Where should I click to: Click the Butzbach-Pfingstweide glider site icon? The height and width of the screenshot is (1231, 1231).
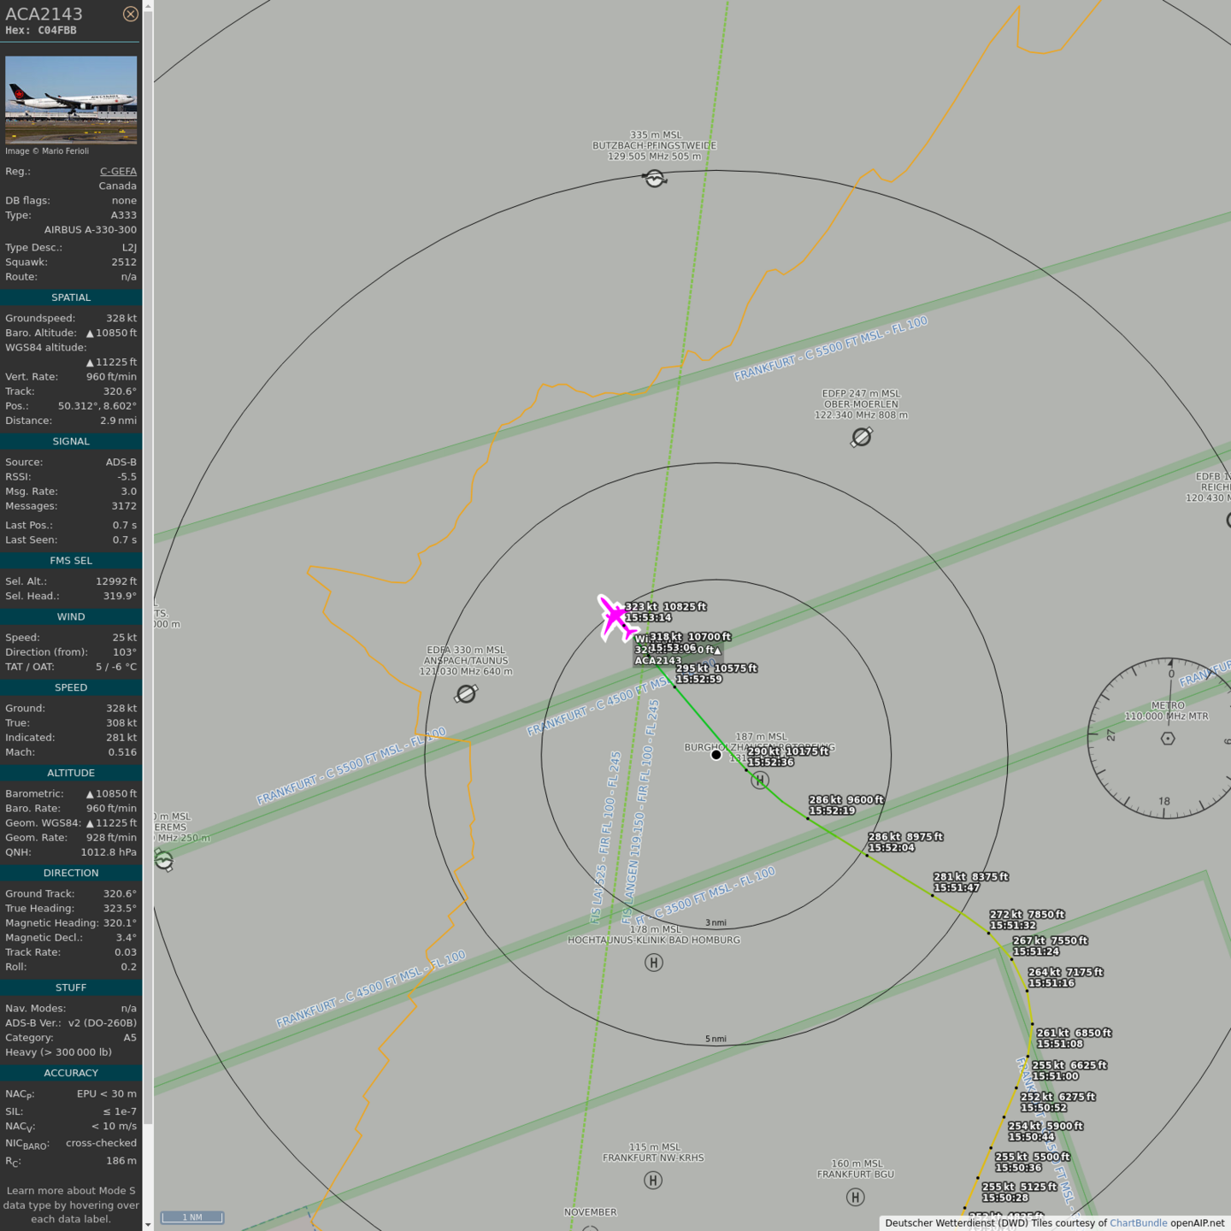coord(655,179)
